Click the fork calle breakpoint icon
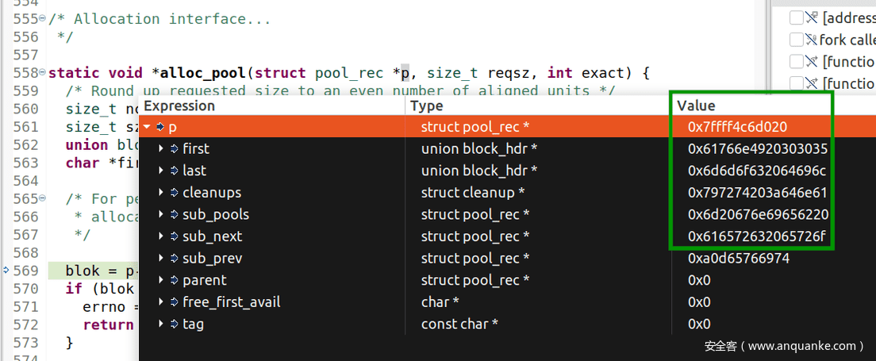Viewport: 876px width, 361px height. pyautogui.click(x=812, y=40)
